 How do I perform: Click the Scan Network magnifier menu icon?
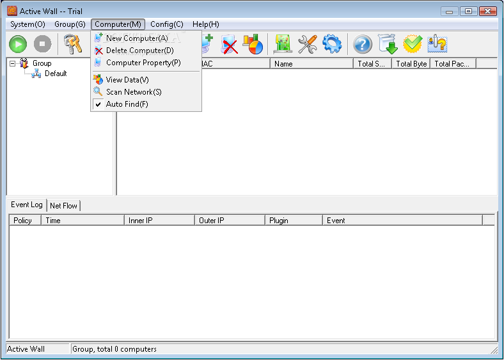pyautogui.click(x=98, y=91)
